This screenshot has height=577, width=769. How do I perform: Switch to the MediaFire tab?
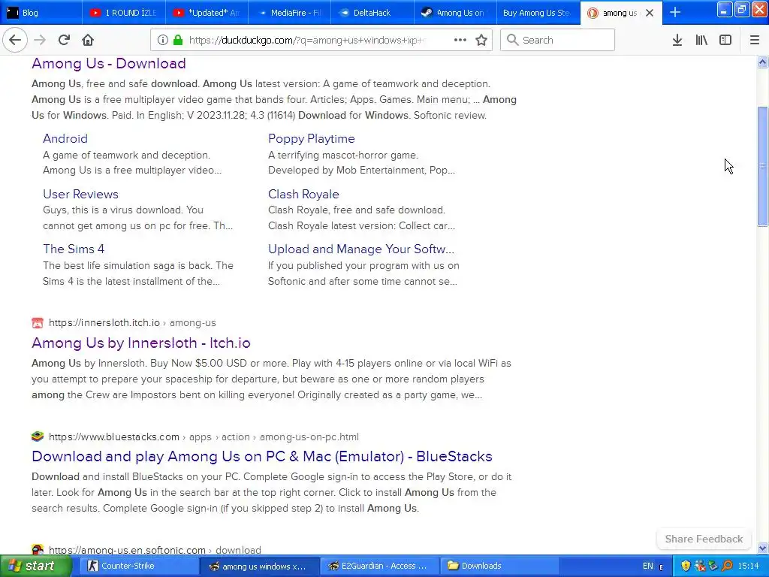[x=289, y=13]
